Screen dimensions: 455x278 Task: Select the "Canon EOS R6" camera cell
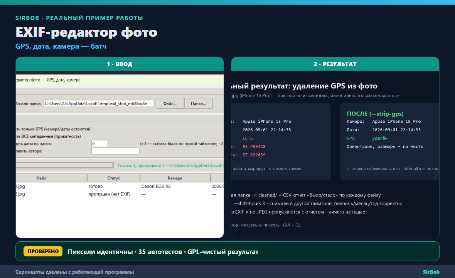pos(156,186)
